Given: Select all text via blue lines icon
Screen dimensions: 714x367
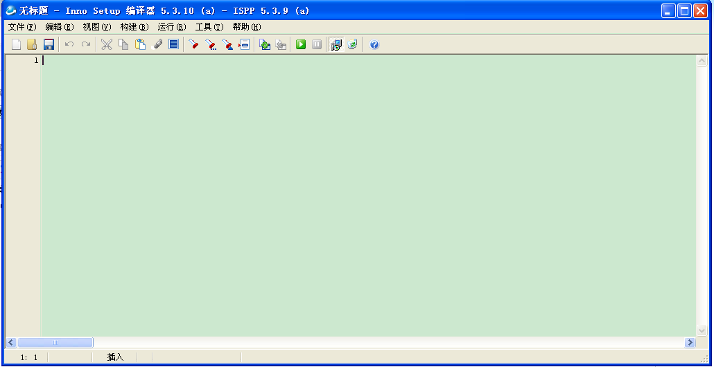Looking at the screenshot, I should click(173, 44).
